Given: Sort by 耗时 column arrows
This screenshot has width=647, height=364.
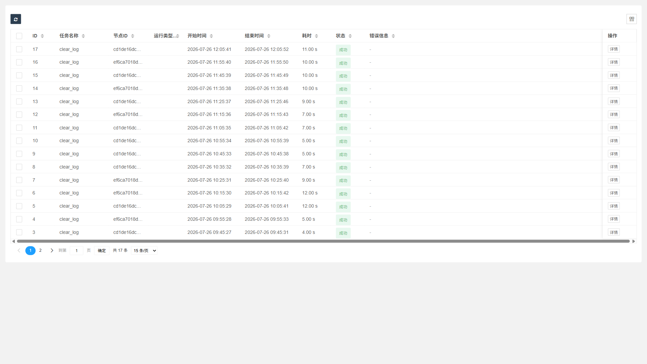Looking at the screenshot, I should (316, 36).
